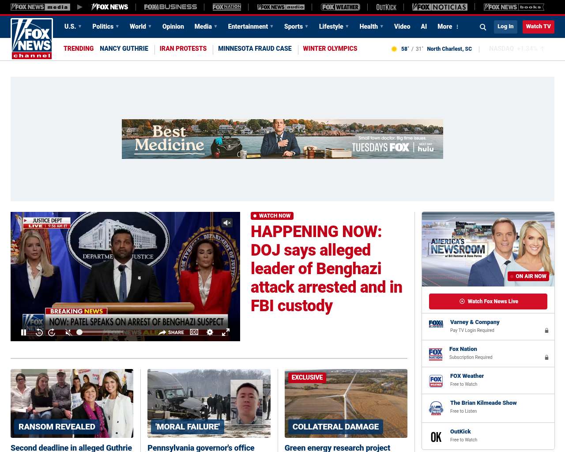Go to Fox Business in top bar
This screenshot has height=452, width=565.
click(x=170, y=7)
